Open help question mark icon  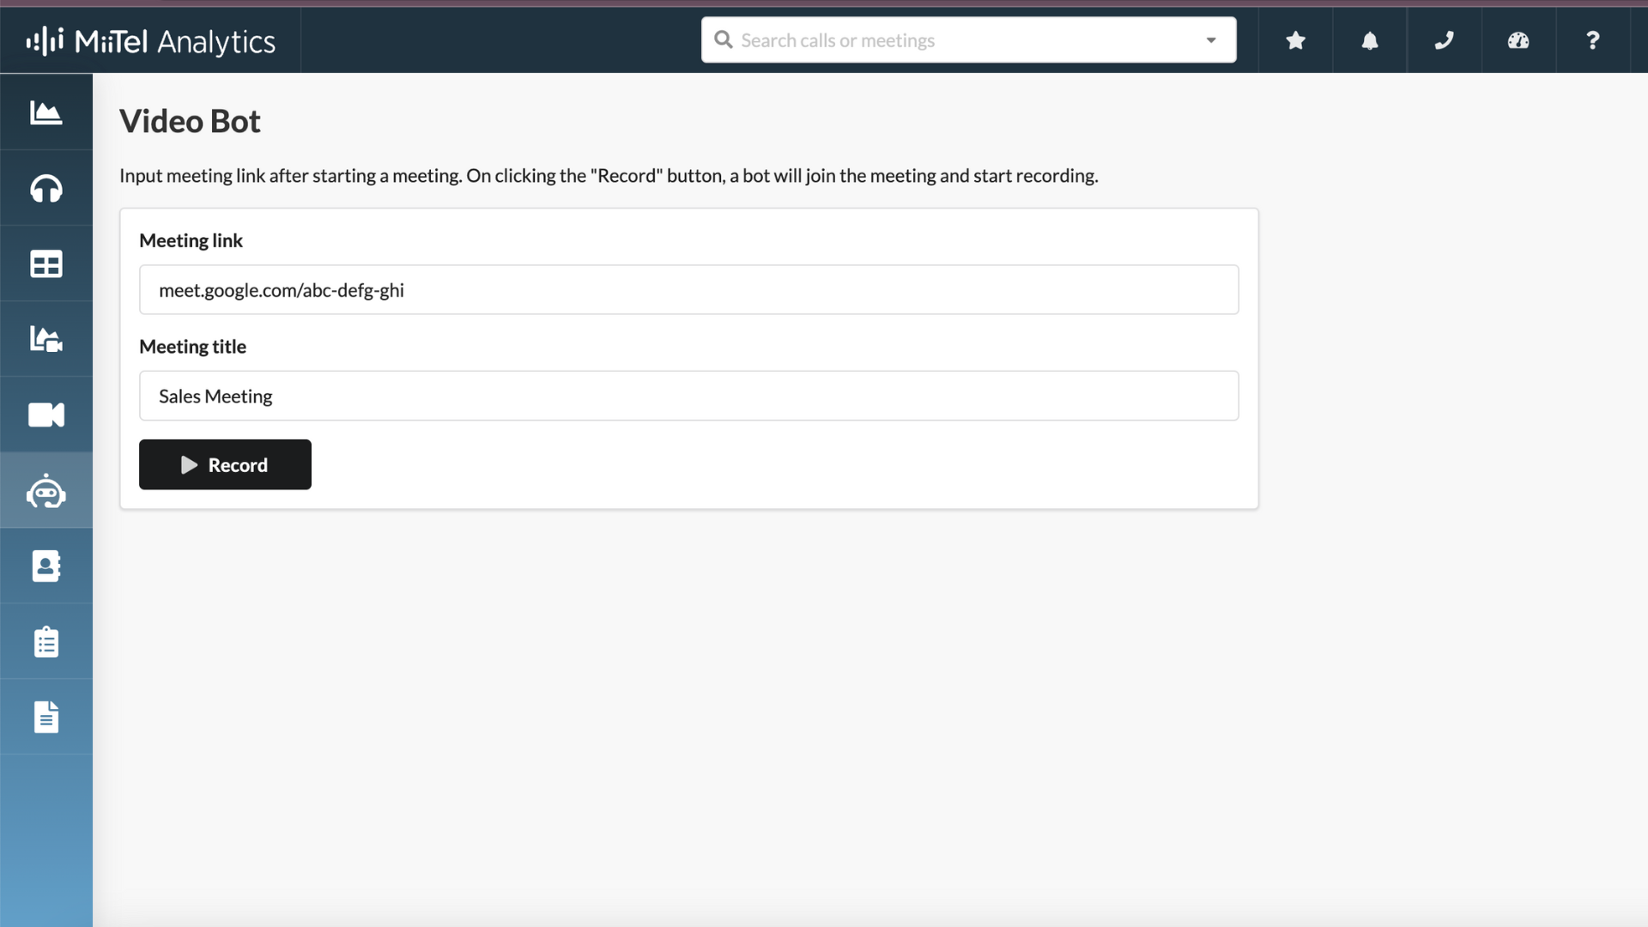pos(1592,40)
